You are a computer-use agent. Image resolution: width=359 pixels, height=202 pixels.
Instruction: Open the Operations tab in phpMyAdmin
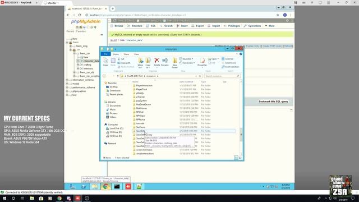[x=252, y=26]
